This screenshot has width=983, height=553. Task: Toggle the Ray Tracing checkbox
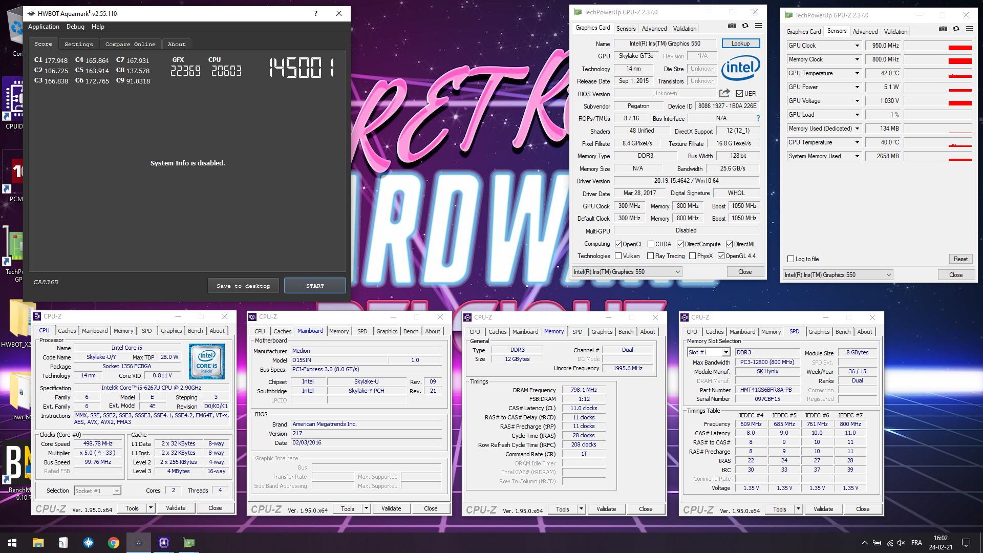650,256
